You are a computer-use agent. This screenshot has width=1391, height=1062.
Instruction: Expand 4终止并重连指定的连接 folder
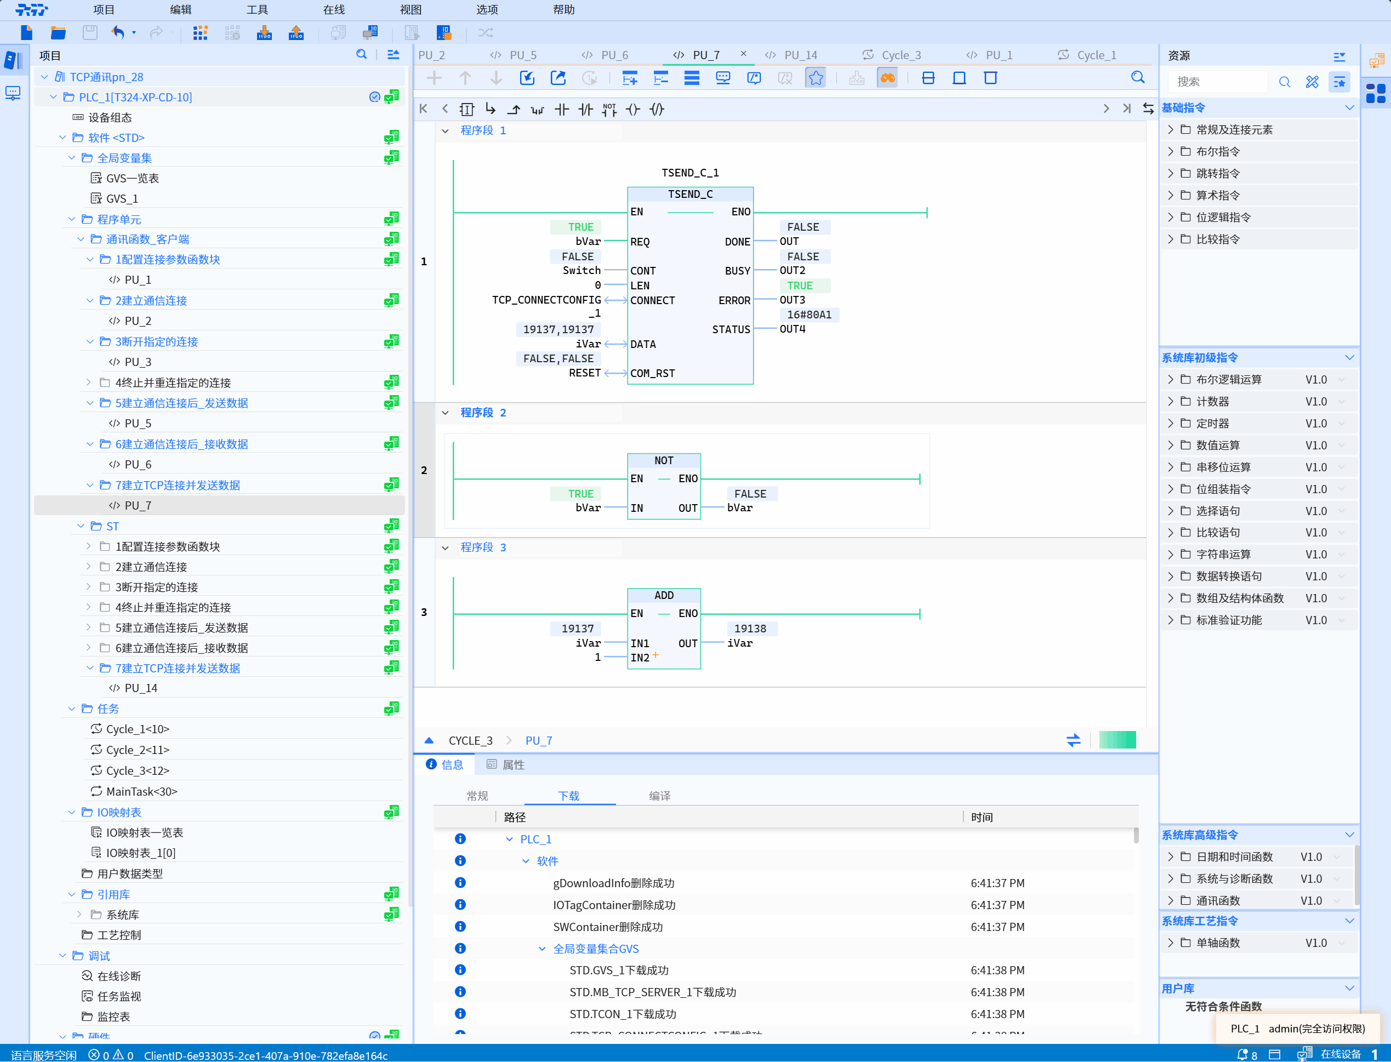89,382
